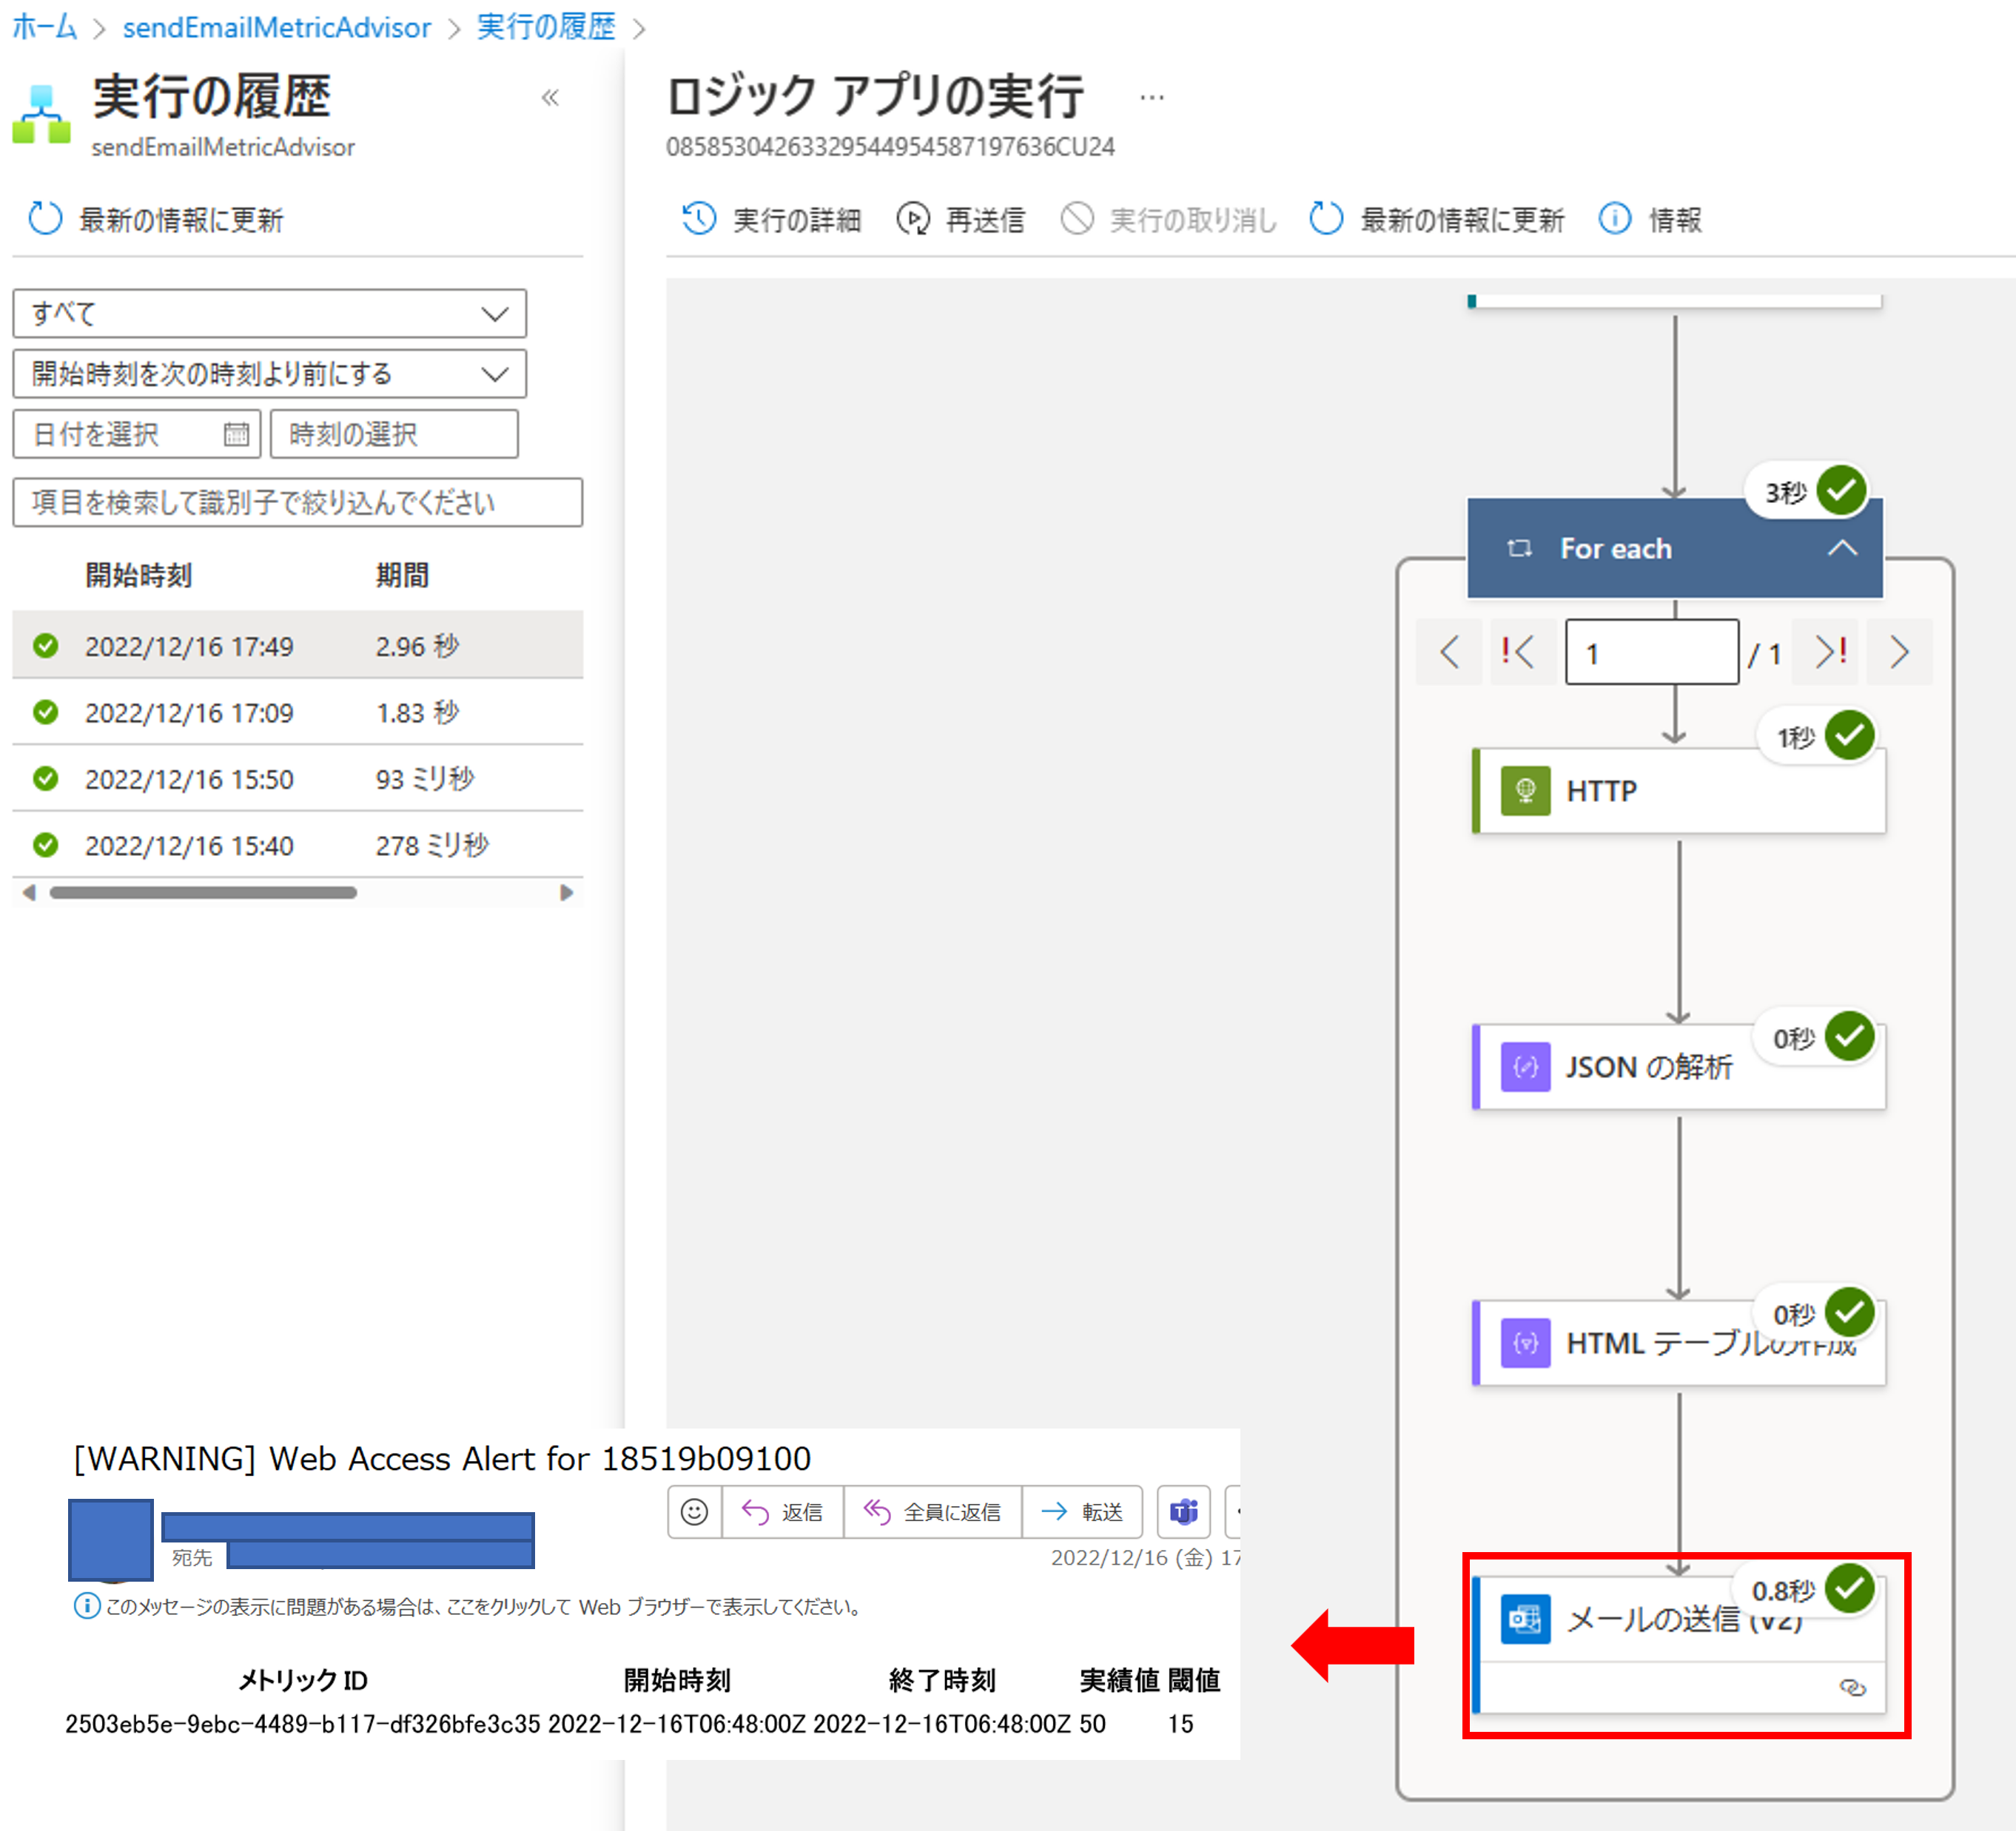This screenshot has height=1831, width=2016.
Task: Collapse the 実行の履歴 panel with double chevron
Action: (550, 98)
